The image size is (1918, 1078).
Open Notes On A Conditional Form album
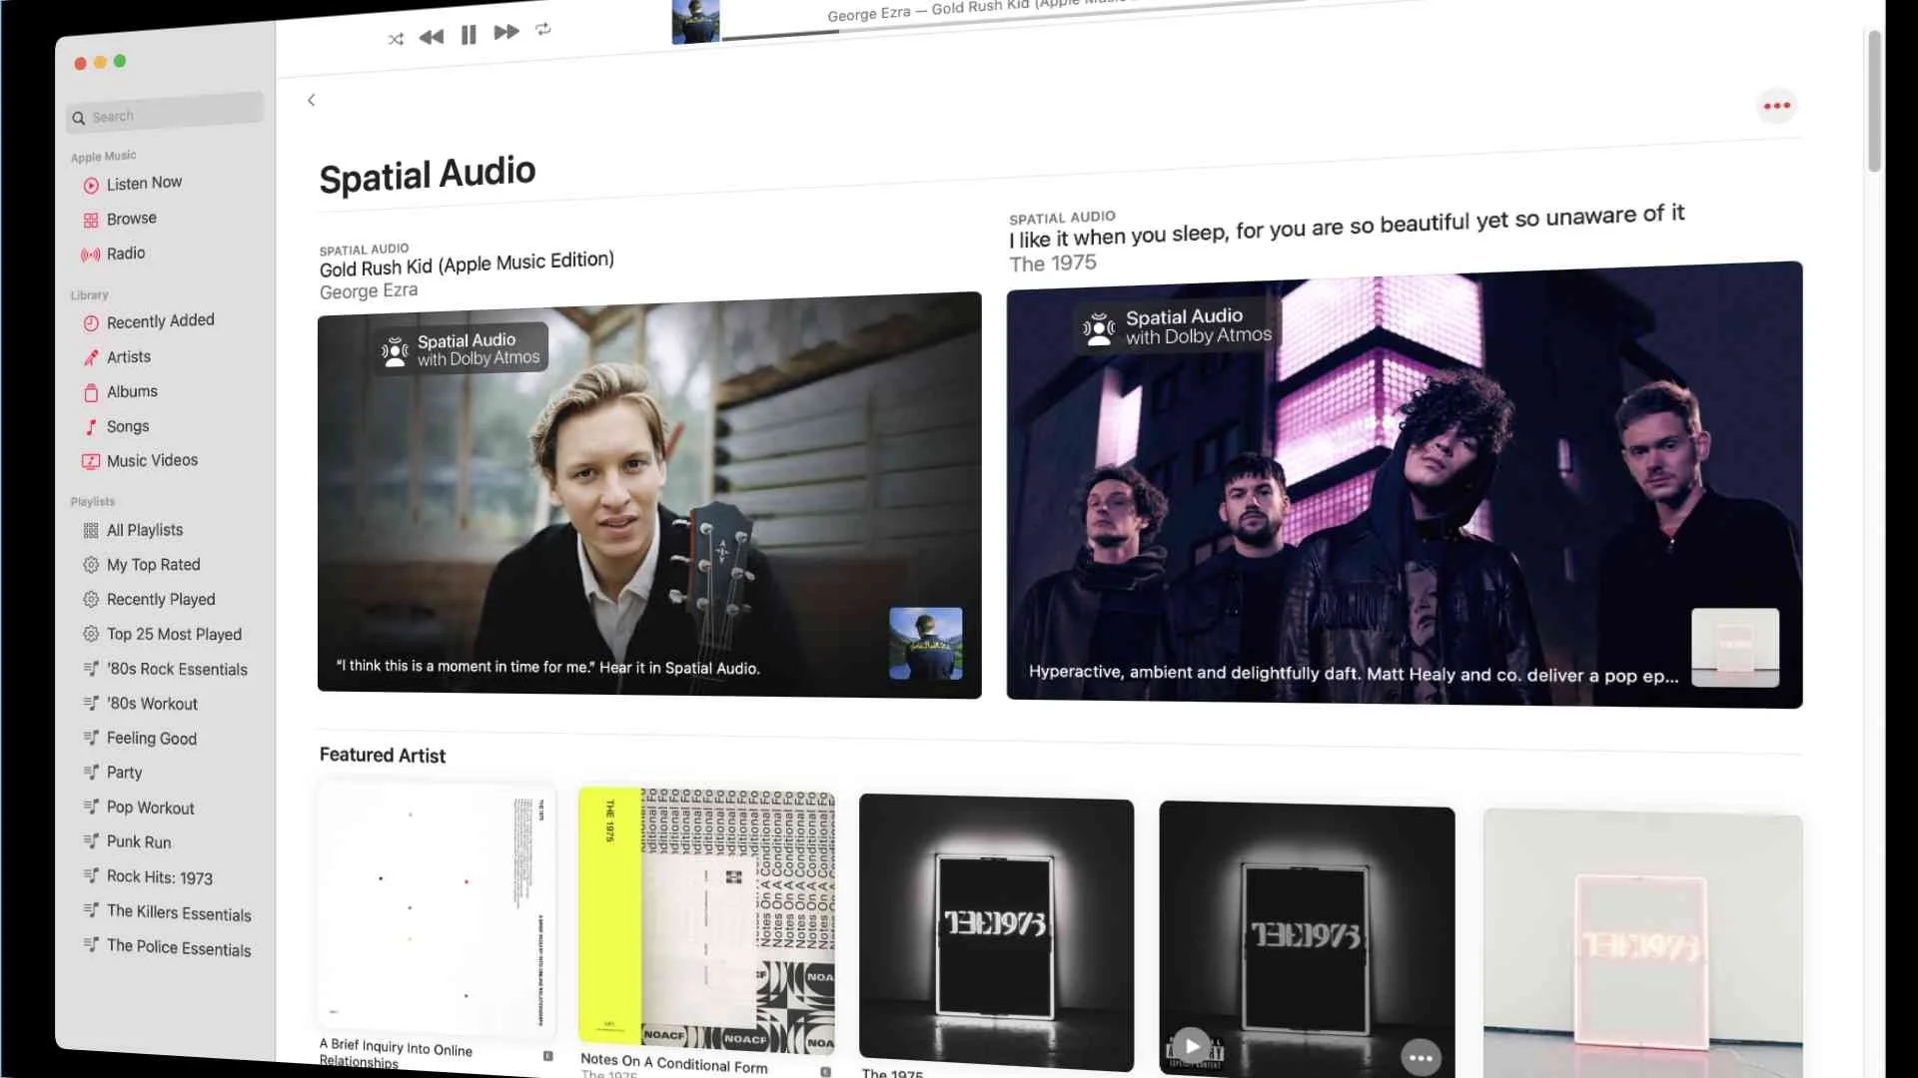pyautogui.click(x=706, y=918)
